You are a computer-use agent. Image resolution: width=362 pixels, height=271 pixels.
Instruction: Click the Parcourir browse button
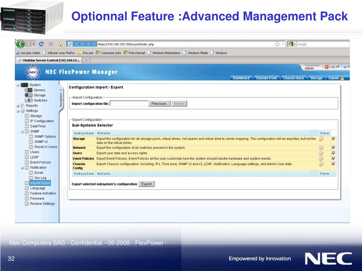tap(159, 103)
